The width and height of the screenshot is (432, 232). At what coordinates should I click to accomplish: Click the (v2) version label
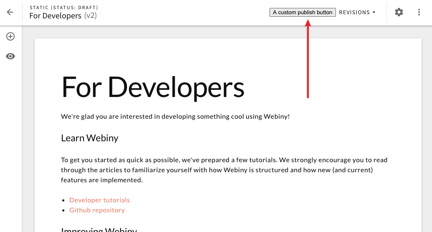pyautogui.click(x=90, y=16)
